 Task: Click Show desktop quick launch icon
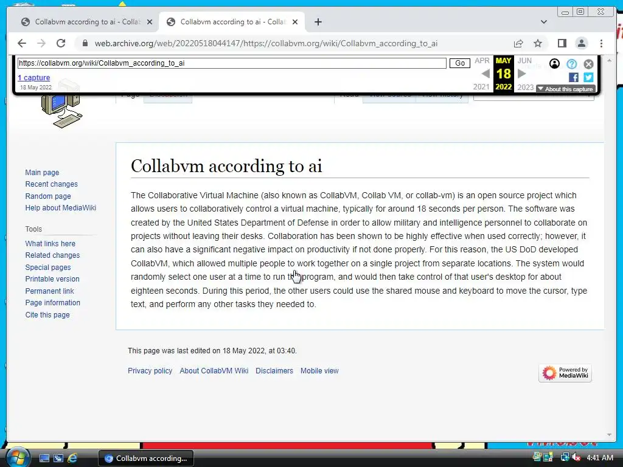(44, 458)
